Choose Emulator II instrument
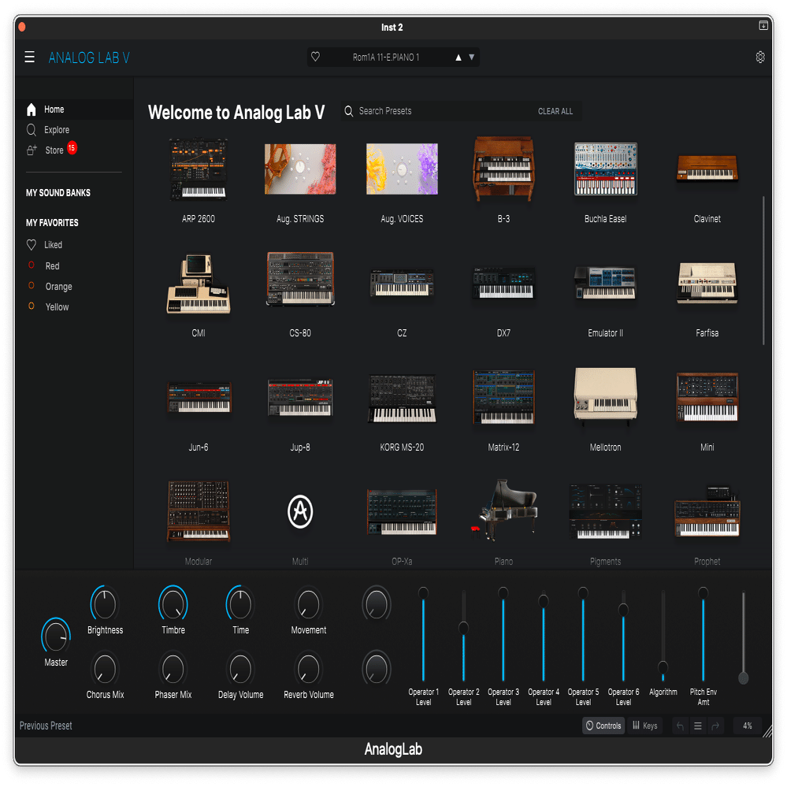Screen dimensions: 787x787 pyautogui.click(x=606, y=283)
